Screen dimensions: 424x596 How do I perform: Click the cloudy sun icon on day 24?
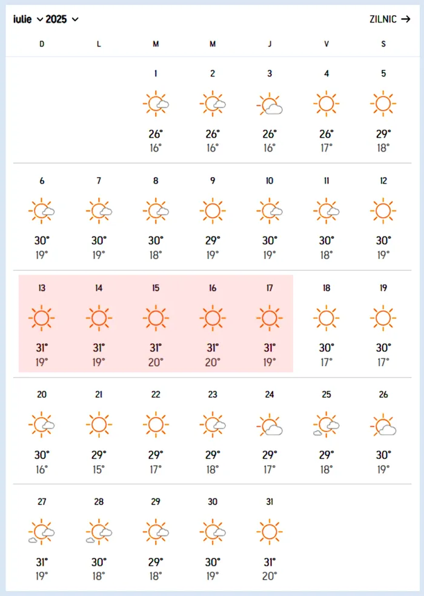point(270,424)
